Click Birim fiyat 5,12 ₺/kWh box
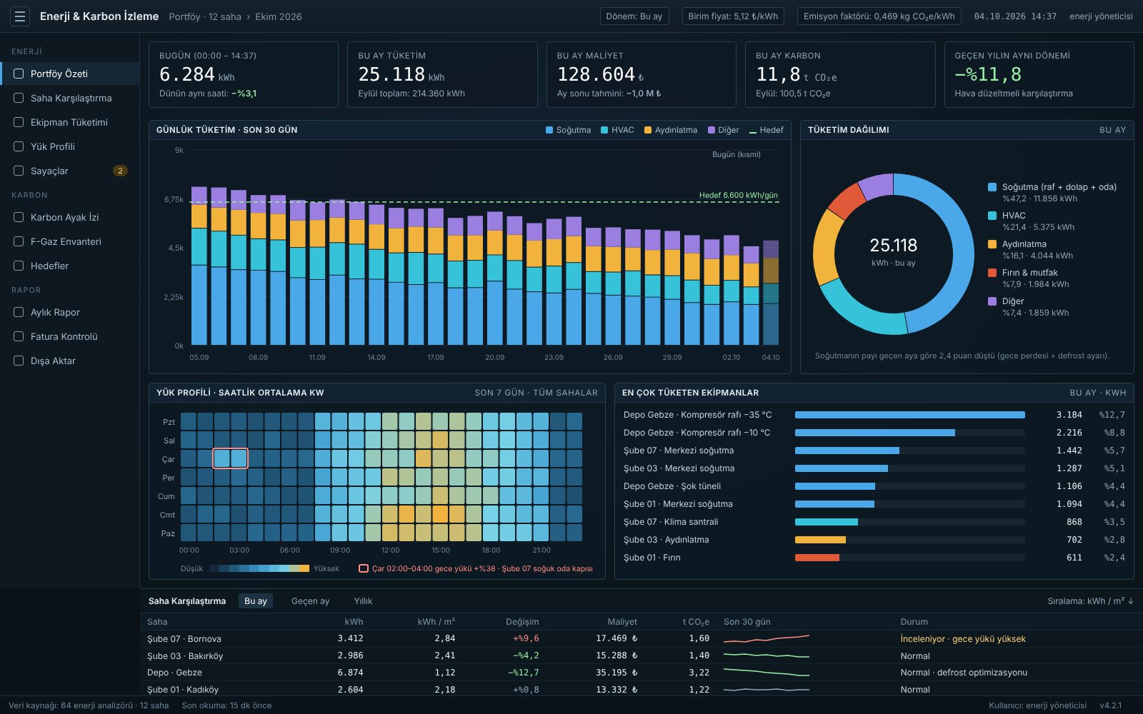Image resolution: width=1143 pixels, height=714 pixels. coord(733,16)
